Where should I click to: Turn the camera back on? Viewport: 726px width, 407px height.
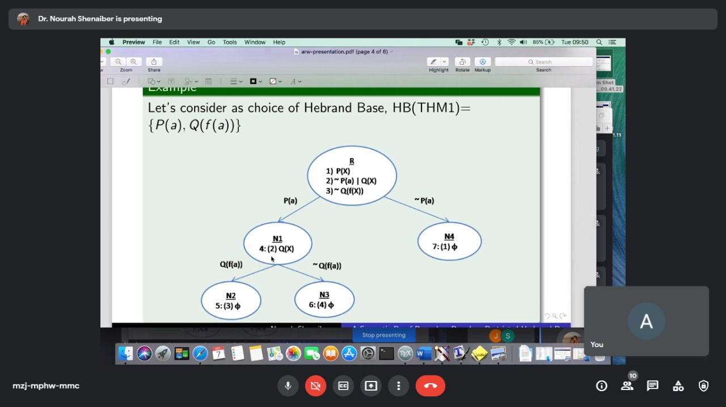316,386
